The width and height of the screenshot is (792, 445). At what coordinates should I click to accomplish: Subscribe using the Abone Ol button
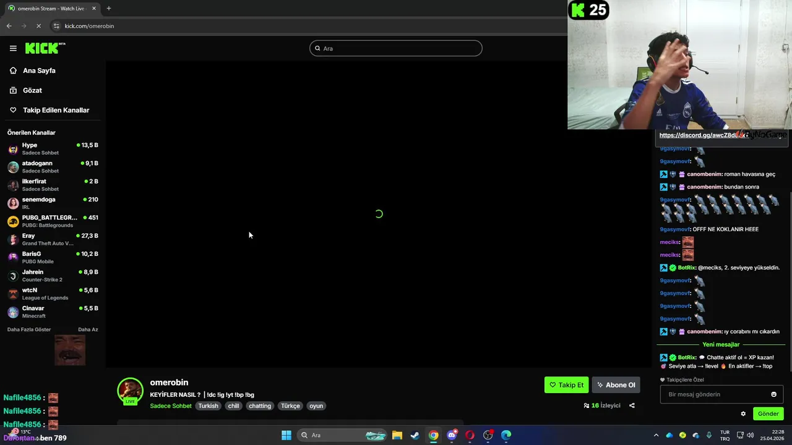pyautogui.click(x=616, y=385)
